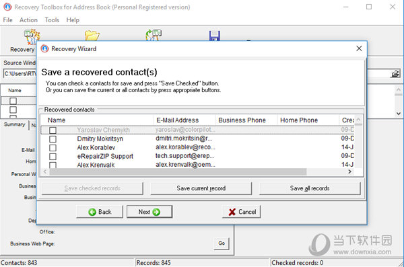This screenshot has height=267, width=404.
Task: Click the Records: 845 status entry
Action: 154,263
